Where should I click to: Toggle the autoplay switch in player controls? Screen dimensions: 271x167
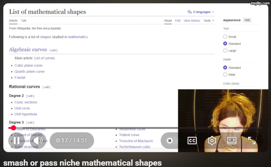tap(170, 141)
